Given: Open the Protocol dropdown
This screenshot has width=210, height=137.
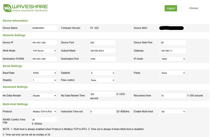Looking at the screenshot, I should 44,112.
